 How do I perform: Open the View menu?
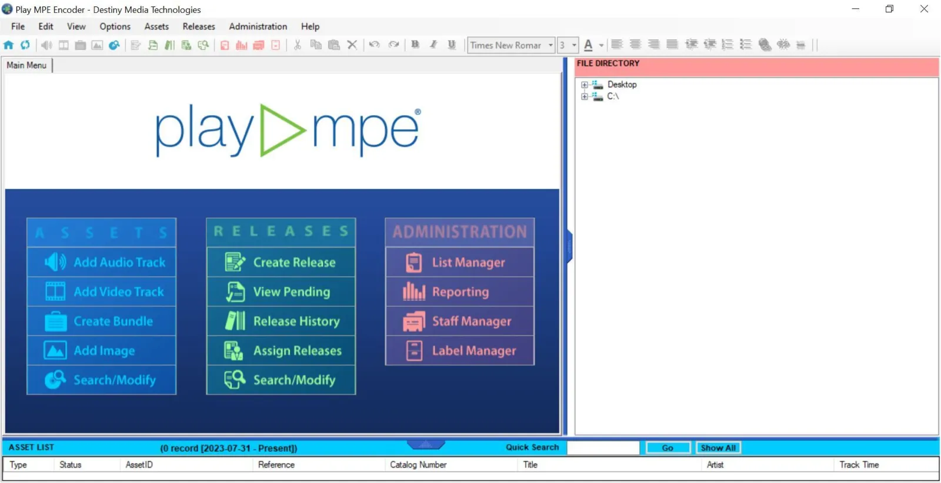coord(76,26)
